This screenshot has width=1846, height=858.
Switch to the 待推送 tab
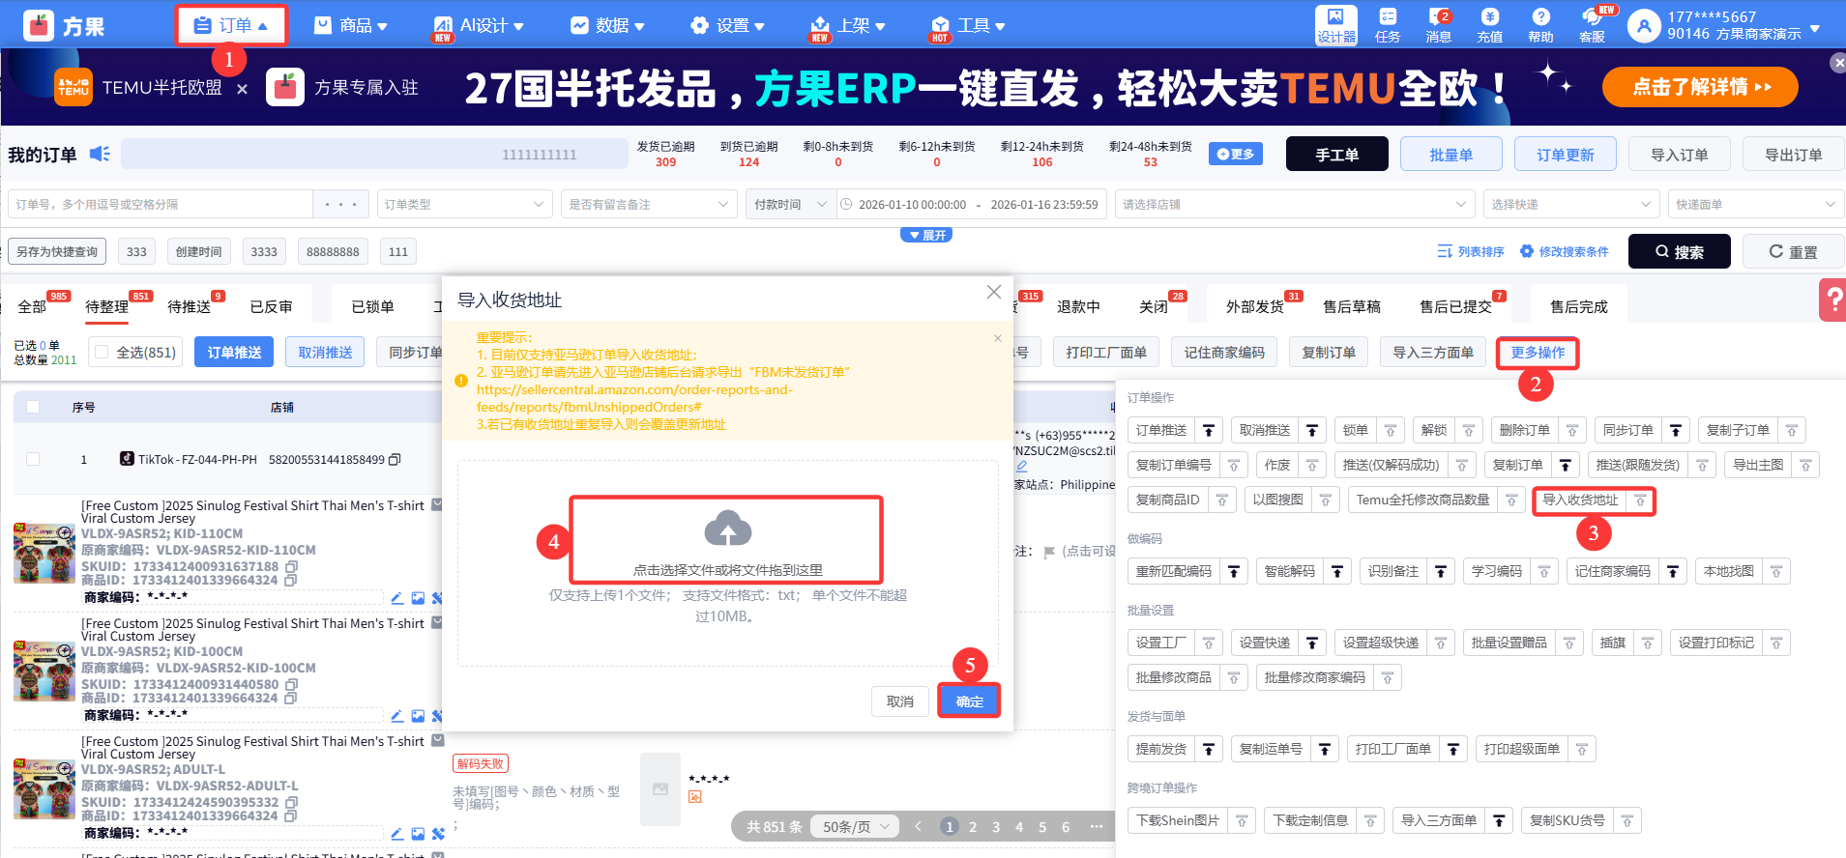[190, 306]
